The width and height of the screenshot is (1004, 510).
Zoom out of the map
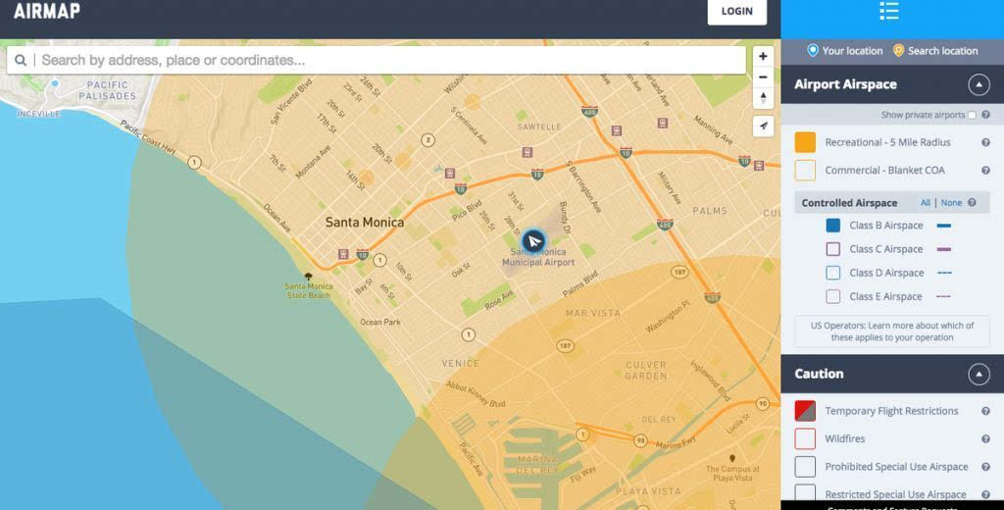point(763,76)
